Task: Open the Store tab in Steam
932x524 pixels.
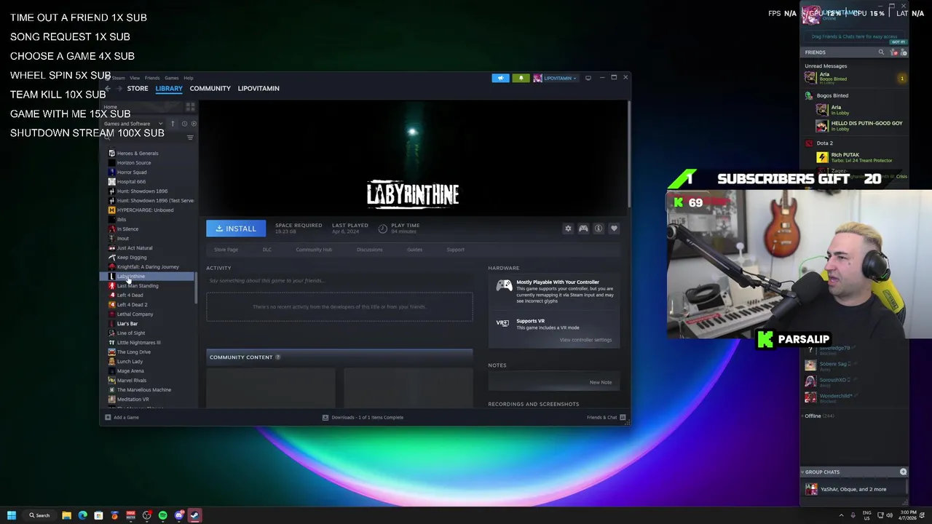Action: [138, 88]
